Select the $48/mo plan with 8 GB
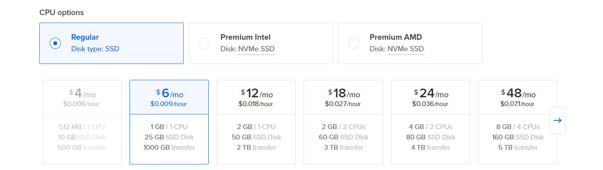 [x=518, y=122]
